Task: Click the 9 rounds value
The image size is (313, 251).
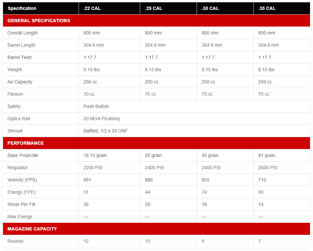Action: point(203,241)
